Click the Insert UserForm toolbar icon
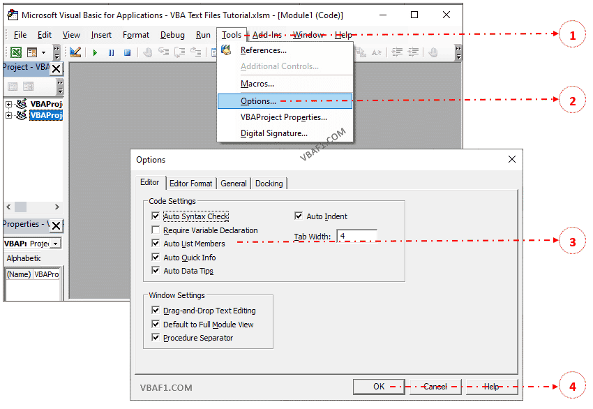593x409 pixels. coord(32,52)
